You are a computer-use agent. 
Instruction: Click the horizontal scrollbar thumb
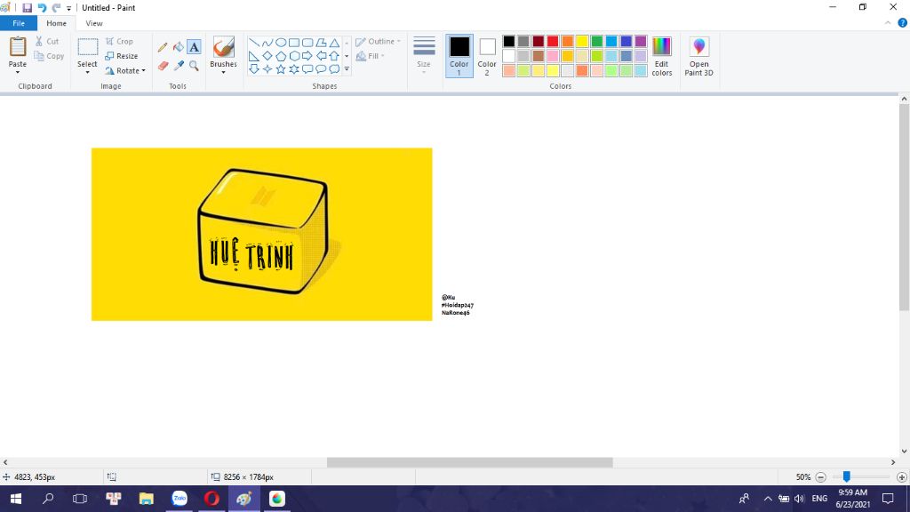[469, 462]
